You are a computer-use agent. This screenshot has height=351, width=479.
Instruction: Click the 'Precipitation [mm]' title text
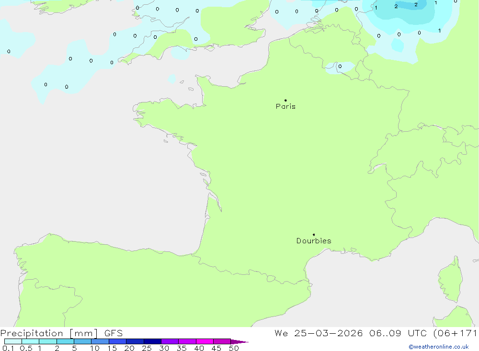[x=49, y=333]
